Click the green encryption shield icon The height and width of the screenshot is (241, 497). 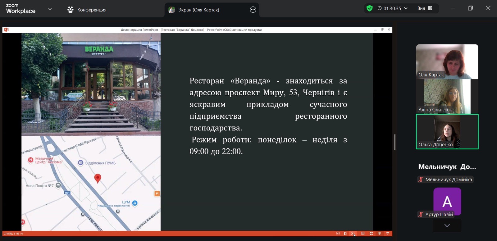pyautogui.click(x=369, y=8)
